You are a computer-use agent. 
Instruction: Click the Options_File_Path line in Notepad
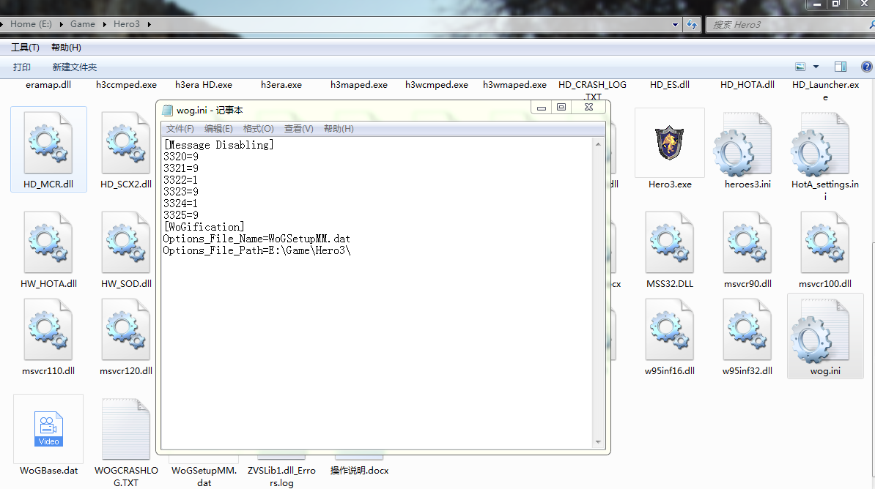(x=256, y=250)
